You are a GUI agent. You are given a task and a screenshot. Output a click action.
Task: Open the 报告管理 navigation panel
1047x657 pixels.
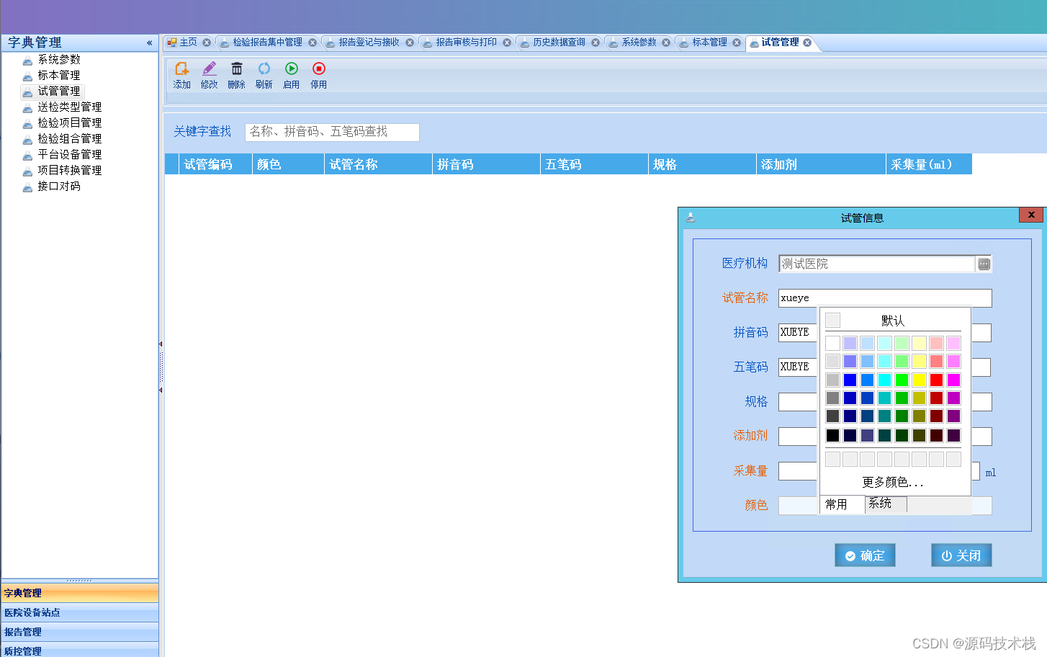[x=80, y=633]
